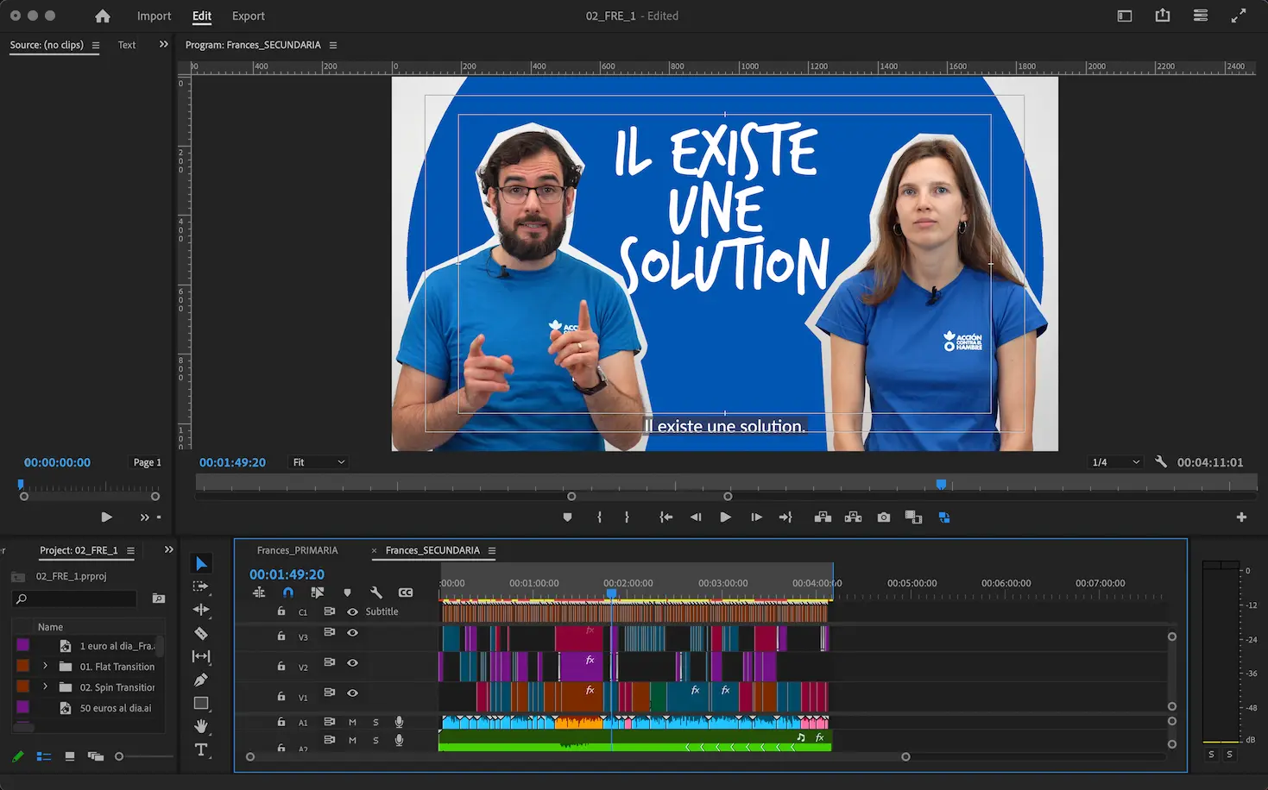Select the Hand tool

pyautogui.click(x=201, y=726)
